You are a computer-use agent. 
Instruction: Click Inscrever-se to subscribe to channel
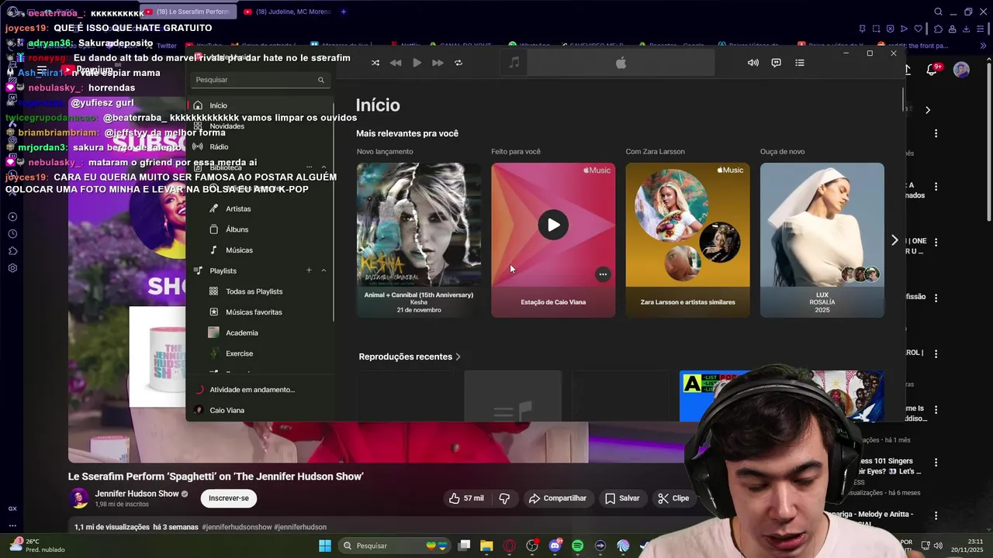pos(229,498)
